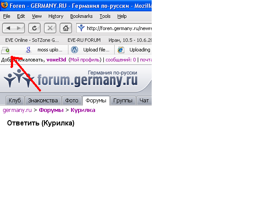
Task: Open the Home page button
Action: pyautogui.click(x=66, y=28)
